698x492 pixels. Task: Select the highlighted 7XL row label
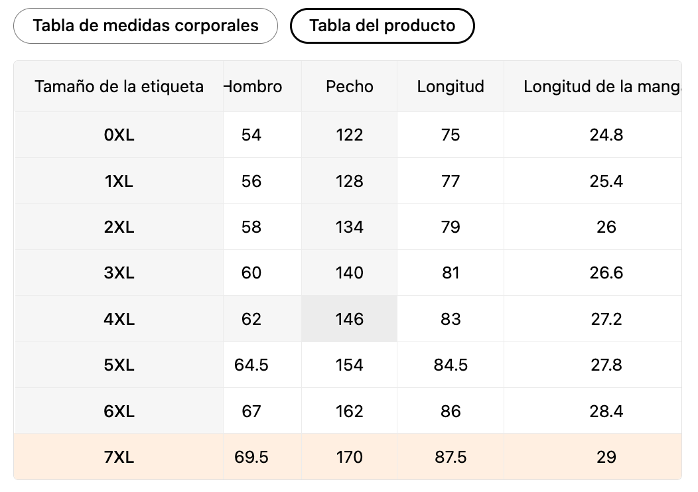119,457
